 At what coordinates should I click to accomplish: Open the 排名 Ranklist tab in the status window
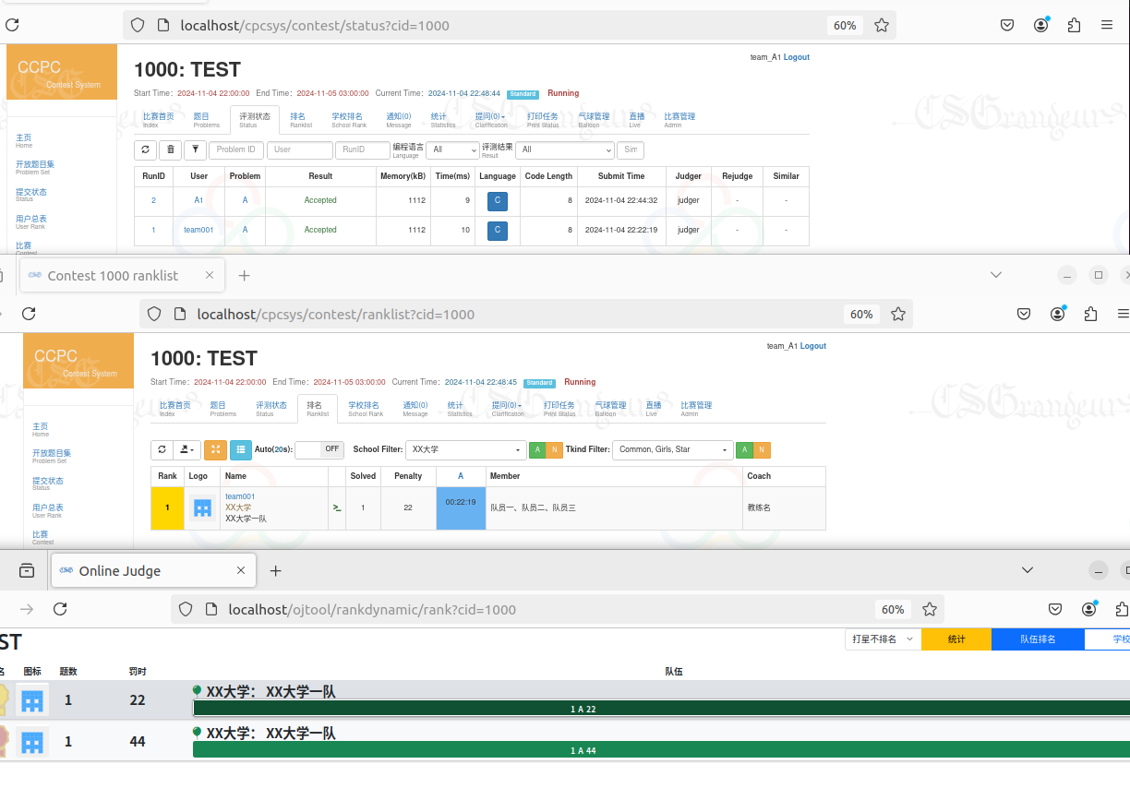pos(301,120)
